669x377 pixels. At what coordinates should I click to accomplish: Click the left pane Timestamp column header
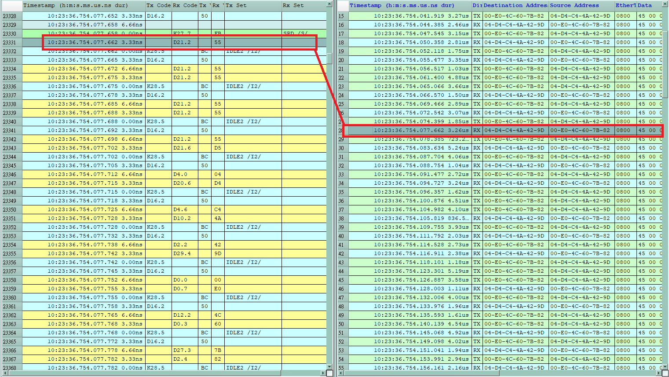point(84,5)
